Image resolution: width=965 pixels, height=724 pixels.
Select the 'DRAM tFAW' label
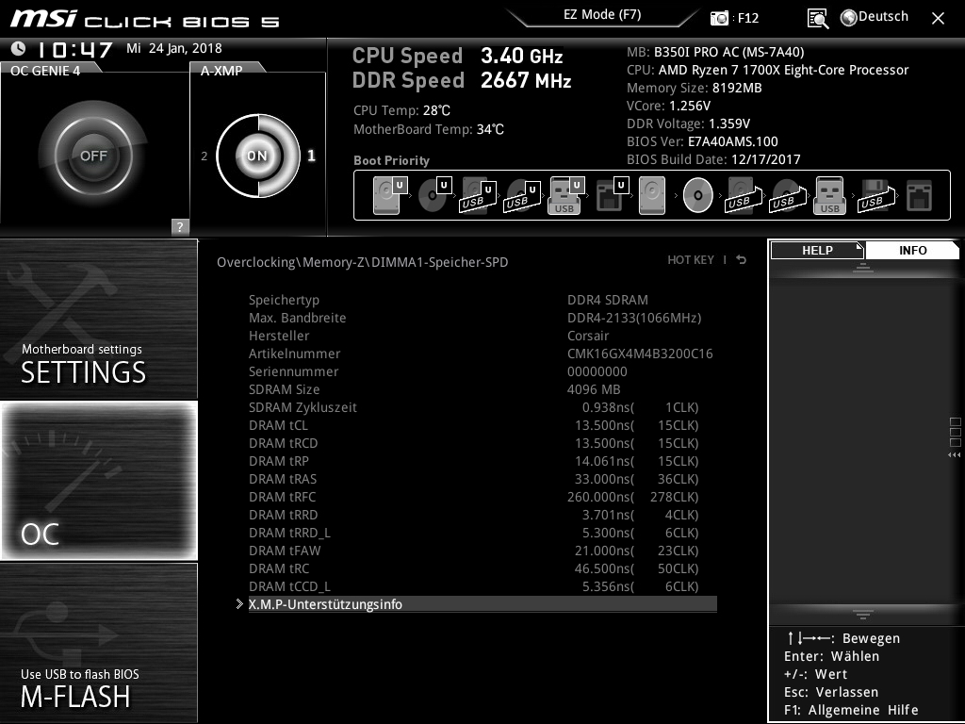(285, 551)
